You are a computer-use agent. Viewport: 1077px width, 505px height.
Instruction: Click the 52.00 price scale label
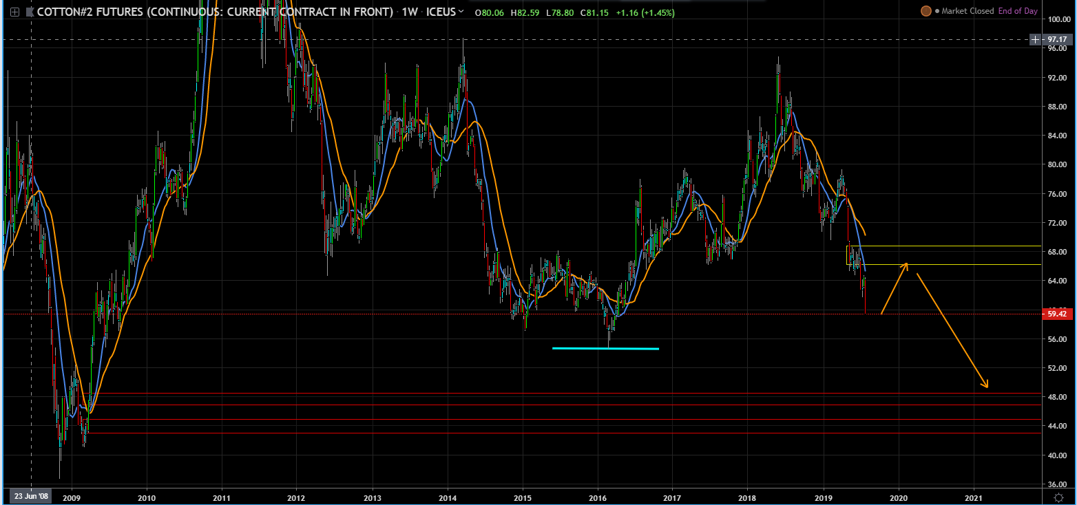click(x=1056, y=368)
